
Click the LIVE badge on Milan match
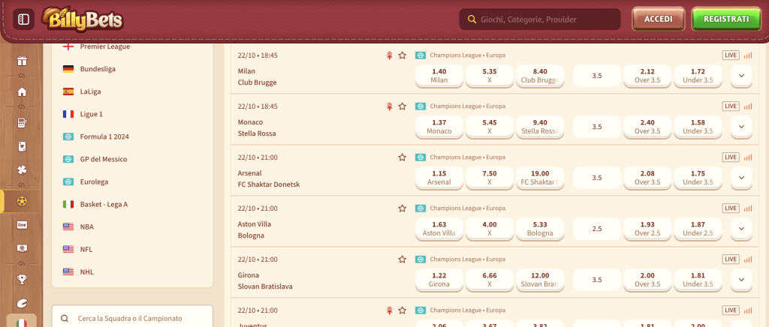click(731, 55)
